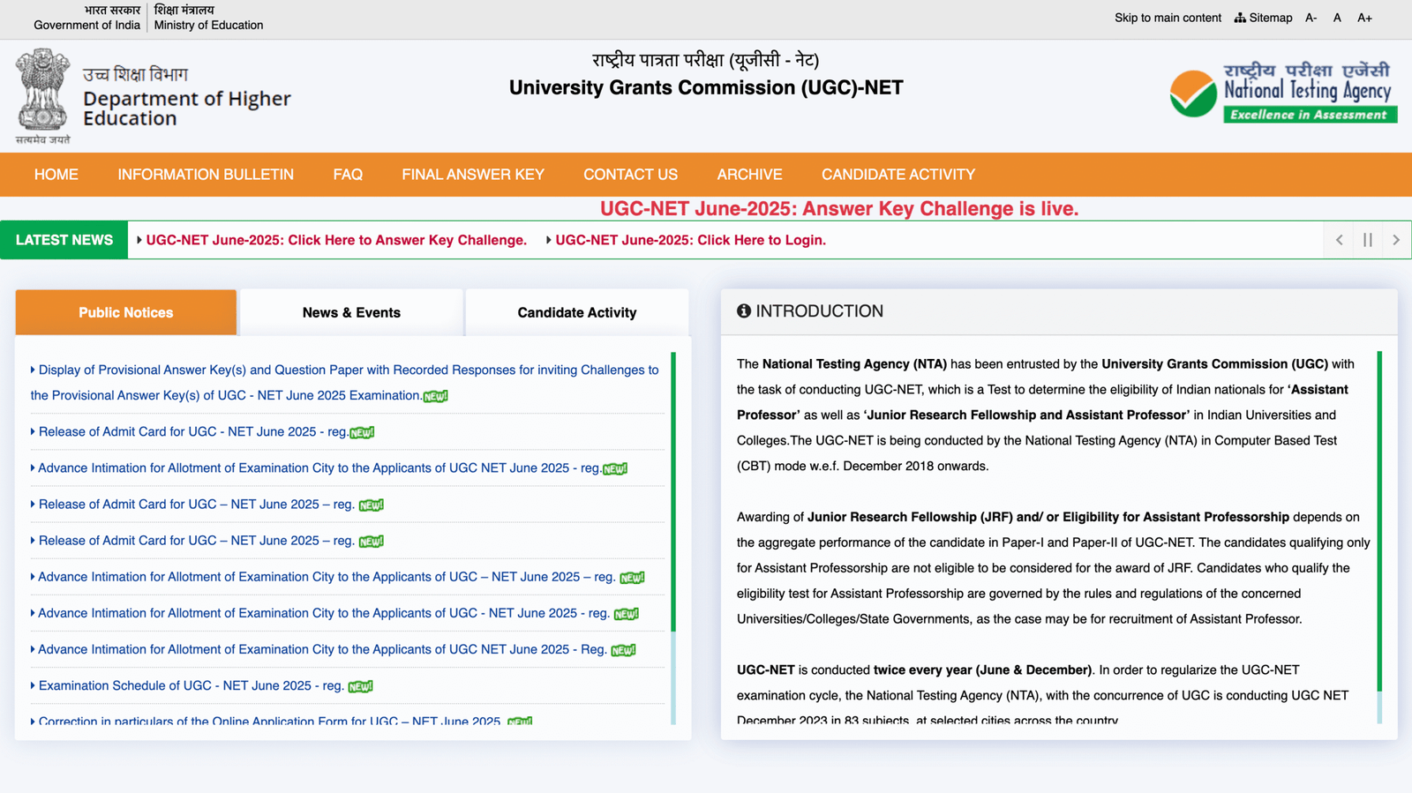Increase font size with A+ button
The image size is (1412, 793).
[x=1364, y=18]
